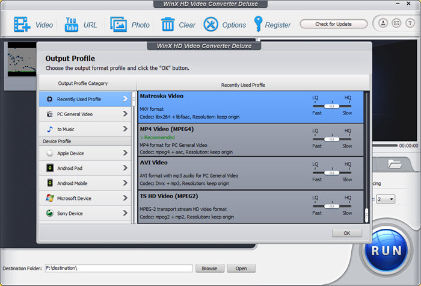Click the category list scrollbar handle
421x286 pixels.
(x=134, y=98)
